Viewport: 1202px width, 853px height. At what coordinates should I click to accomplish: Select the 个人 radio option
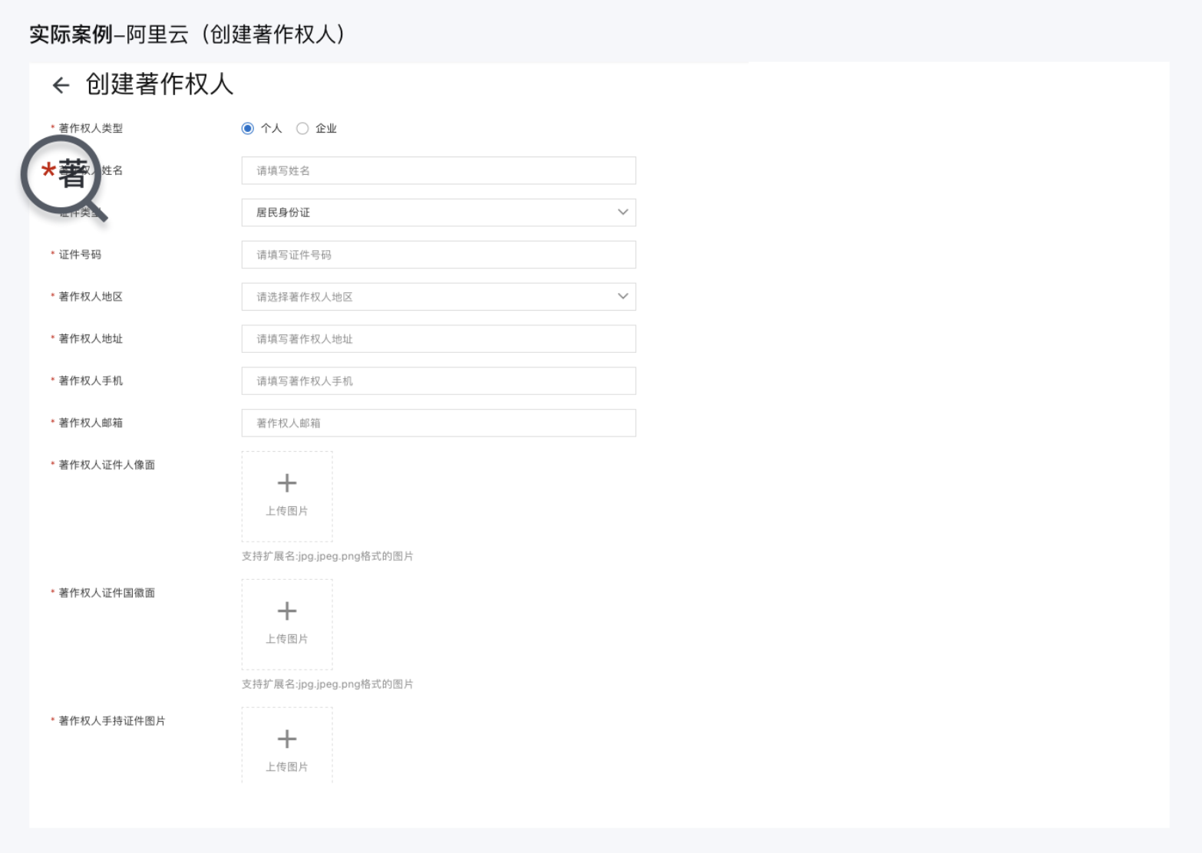tap(248, 129)
